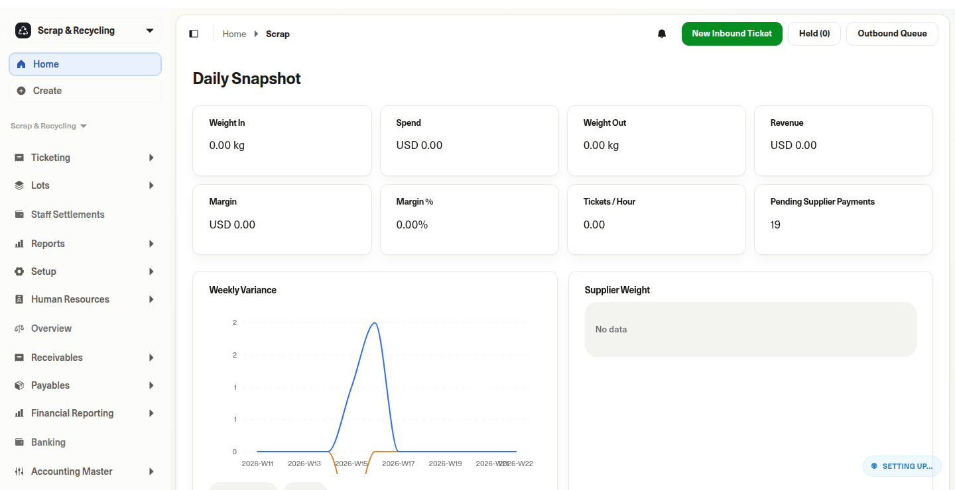Click the Scrap breadcrumb item
This screenshot has height=490, width=955.
point(278,34)
